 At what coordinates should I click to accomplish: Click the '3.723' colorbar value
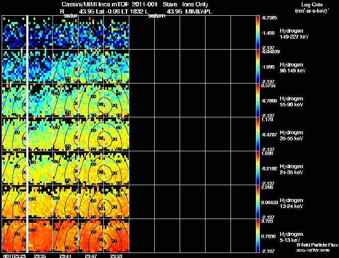coord(267,222)
